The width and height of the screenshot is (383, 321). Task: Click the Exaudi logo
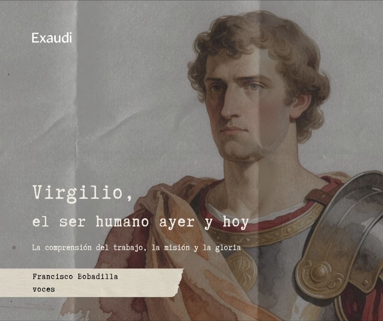(52, 38)
